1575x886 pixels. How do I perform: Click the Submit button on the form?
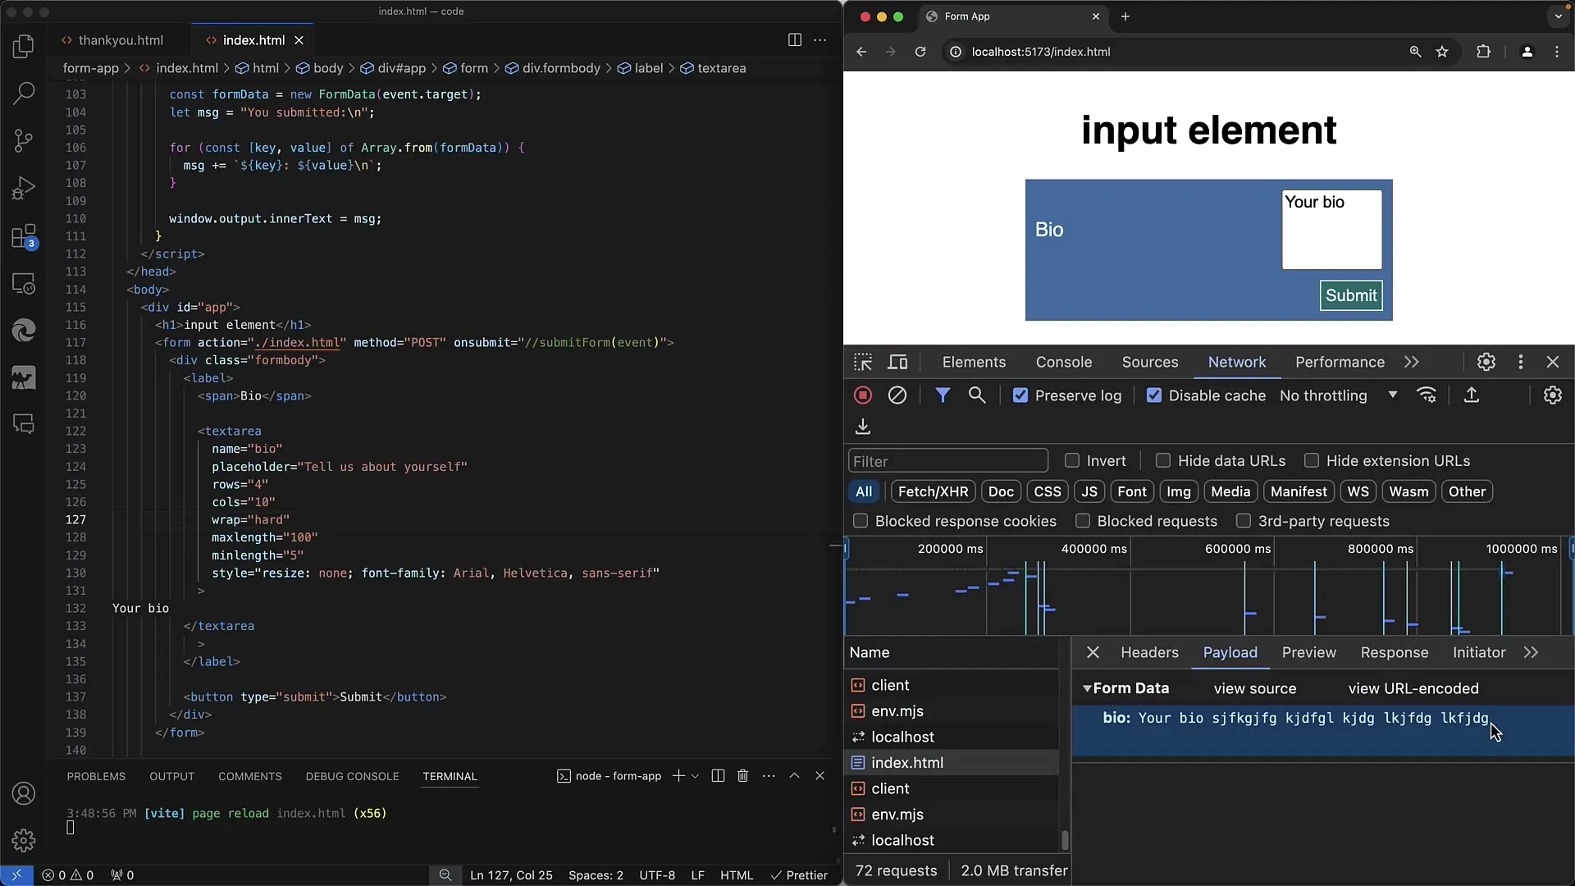coord(1350,295)
